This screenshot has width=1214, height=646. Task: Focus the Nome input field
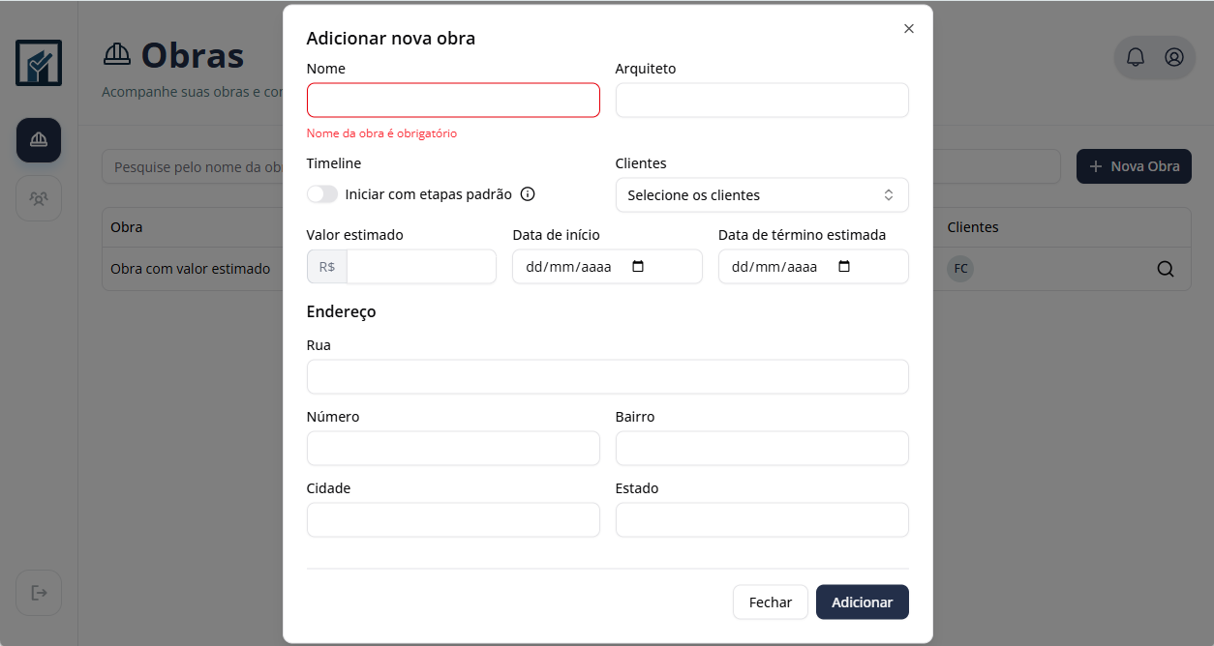tap(453, 101)
